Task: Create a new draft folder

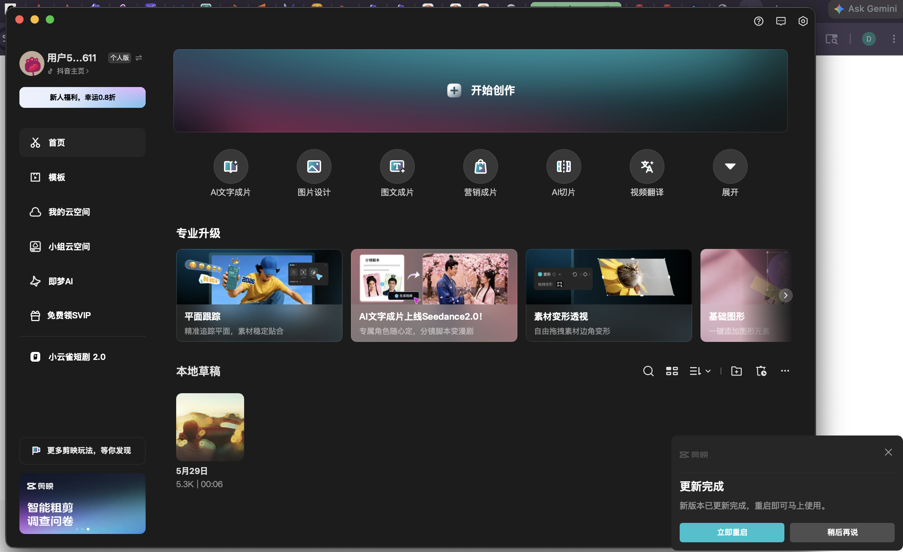Action: [x=736, y=371]
